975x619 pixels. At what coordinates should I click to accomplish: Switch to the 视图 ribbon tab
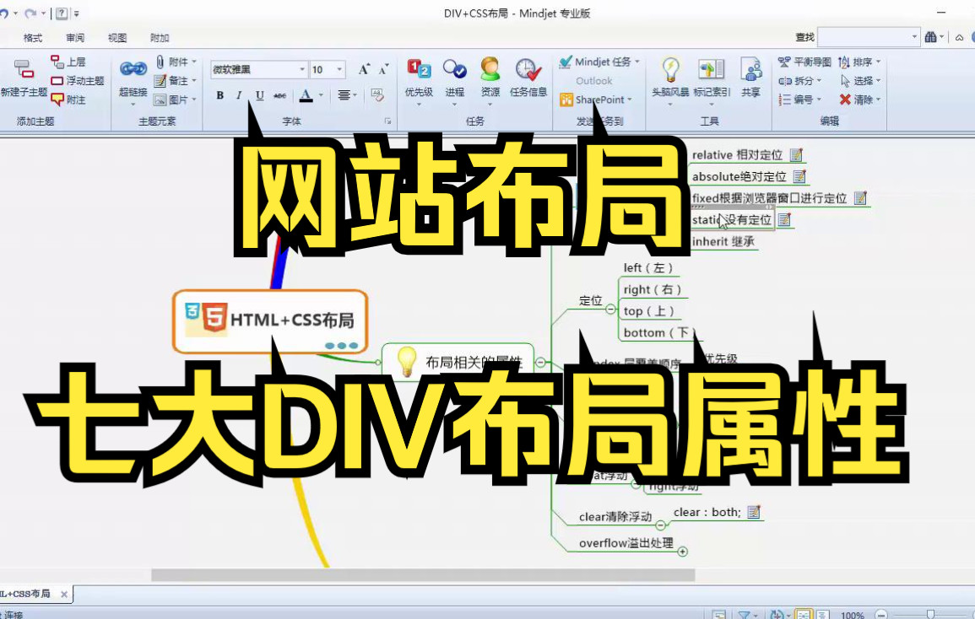(x=117, y=37)
